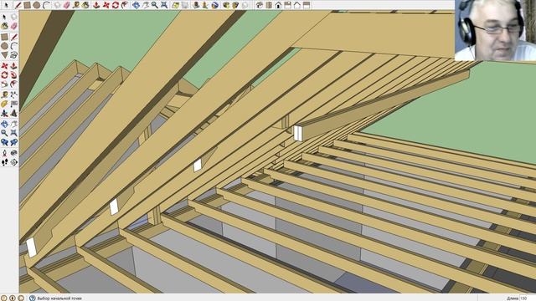Select Polygon tool in left palette
This screenshot has width=536, height=301.
[x=4, y=54]
